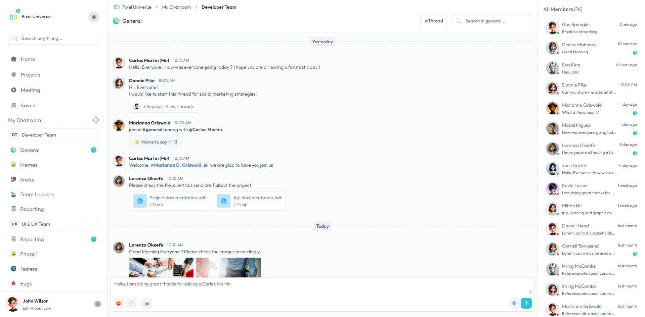Viewport: 645px width, 317px height.
Task: Add a new chatroom with plus icon
Action: (x=96, y=120)
